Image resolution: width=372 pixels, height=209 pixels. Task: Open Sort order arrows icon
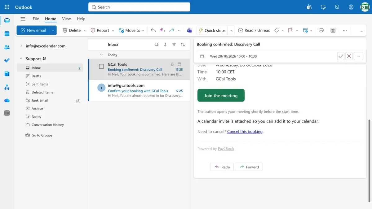tap(183, 45)
